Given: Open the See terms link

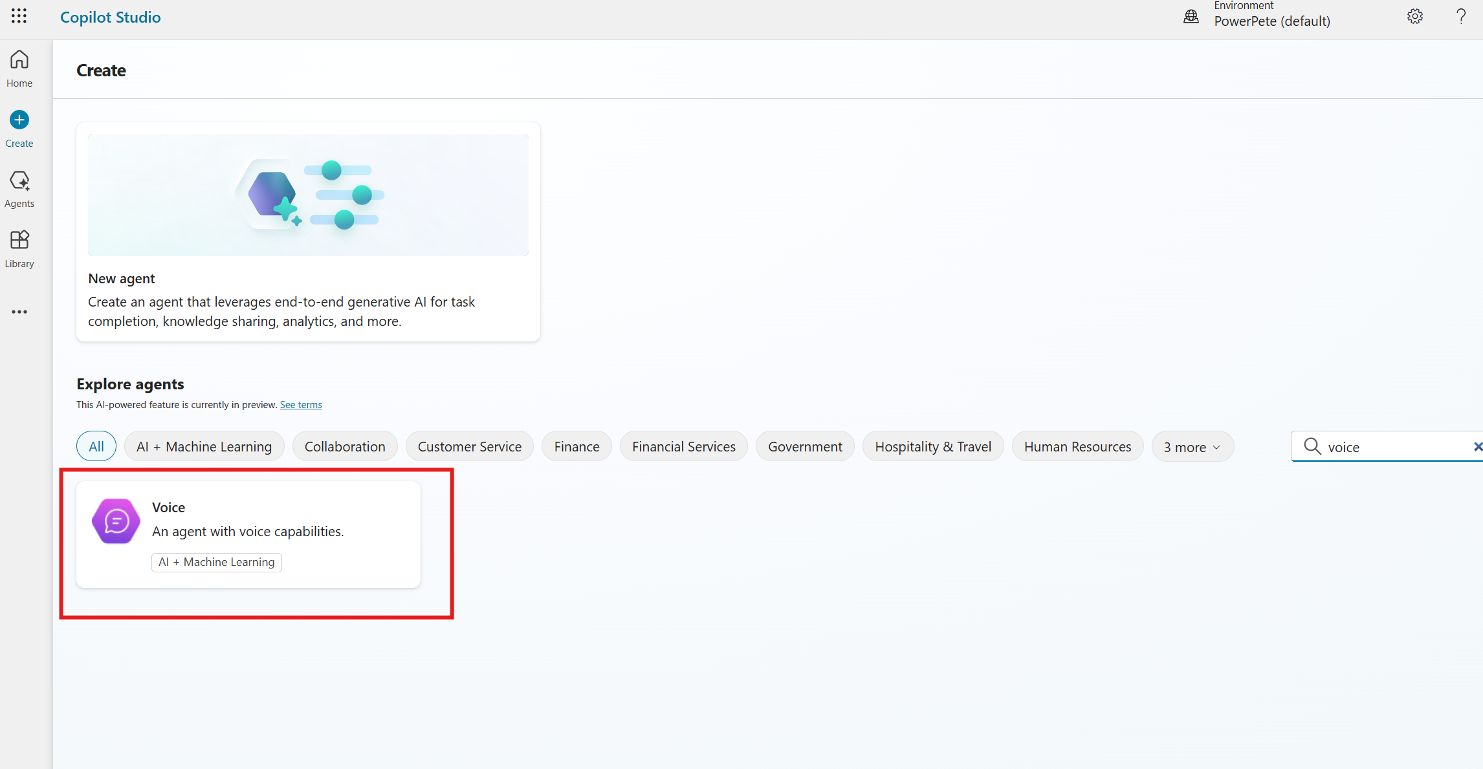Looking at the screenshot, I should pos(301,405).
